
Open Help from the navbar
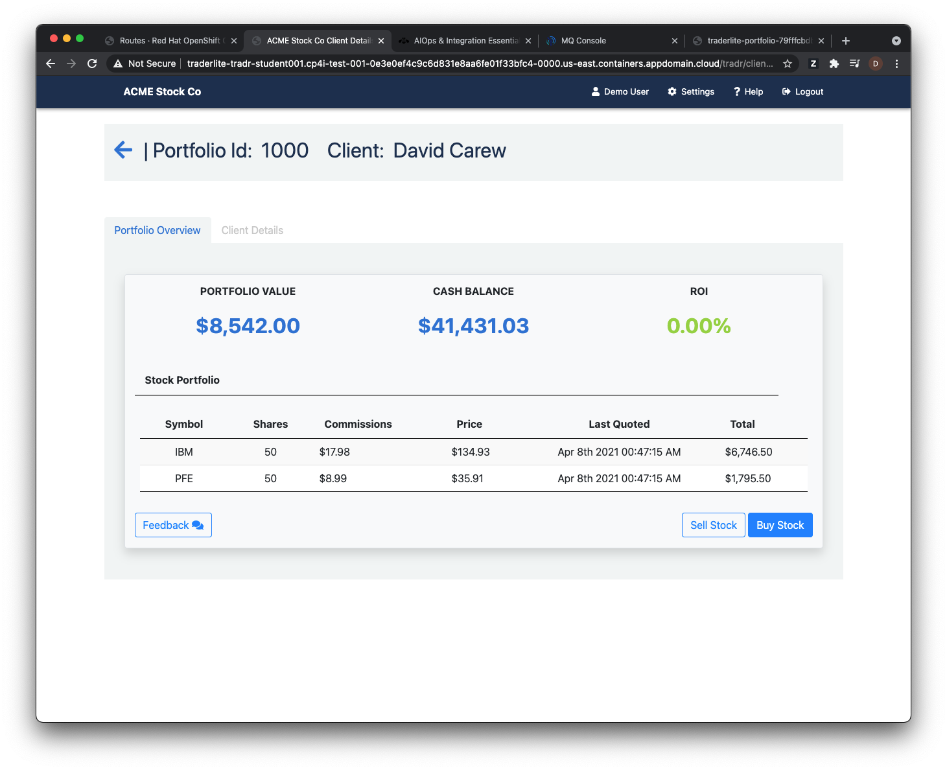point(748,91)
